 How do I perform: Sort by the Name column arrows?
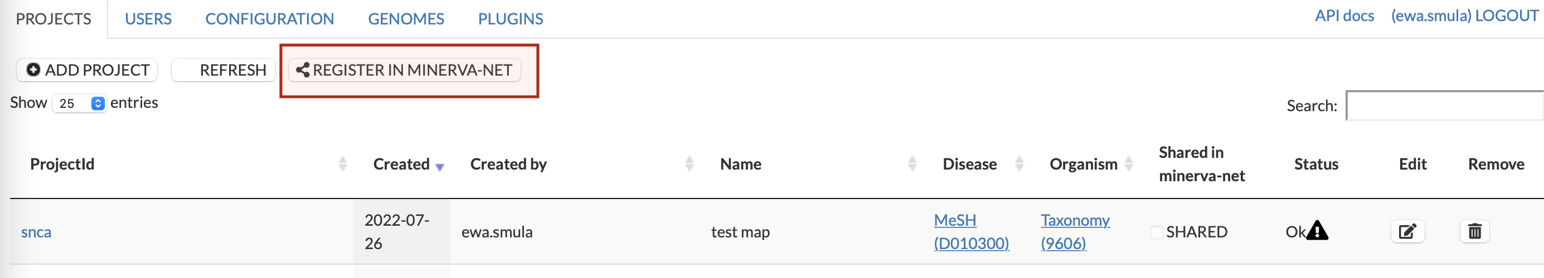click(912, 164)
